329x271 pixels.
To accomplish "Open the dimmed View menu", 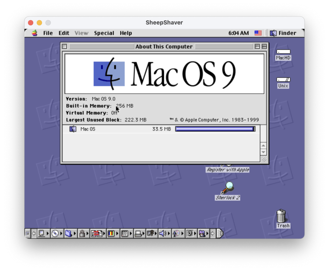I will point(81,33).
